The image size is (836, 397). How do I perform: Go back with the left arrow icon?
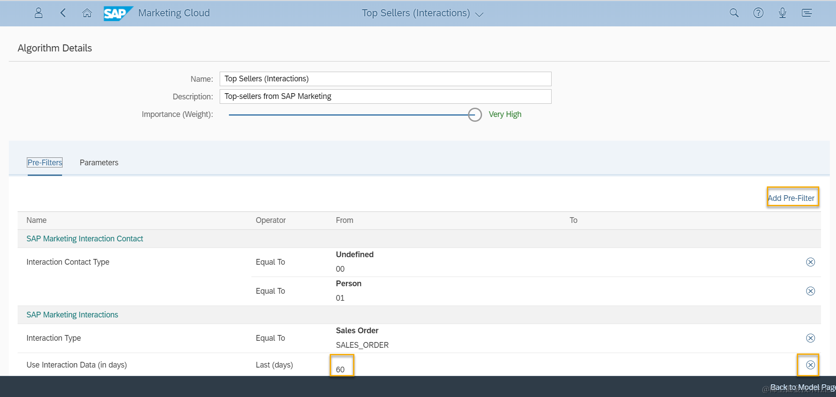tap(63, 13)
